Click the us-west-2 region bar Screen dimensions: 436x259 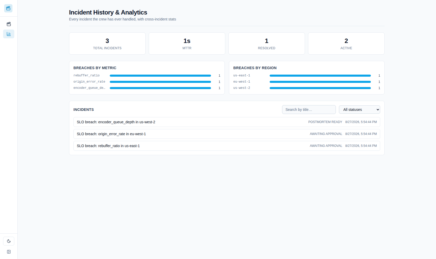point(320,88)
